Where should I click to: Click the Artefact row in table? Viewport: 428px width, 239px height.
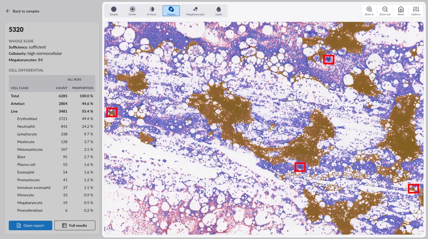(x=52, y=104)
